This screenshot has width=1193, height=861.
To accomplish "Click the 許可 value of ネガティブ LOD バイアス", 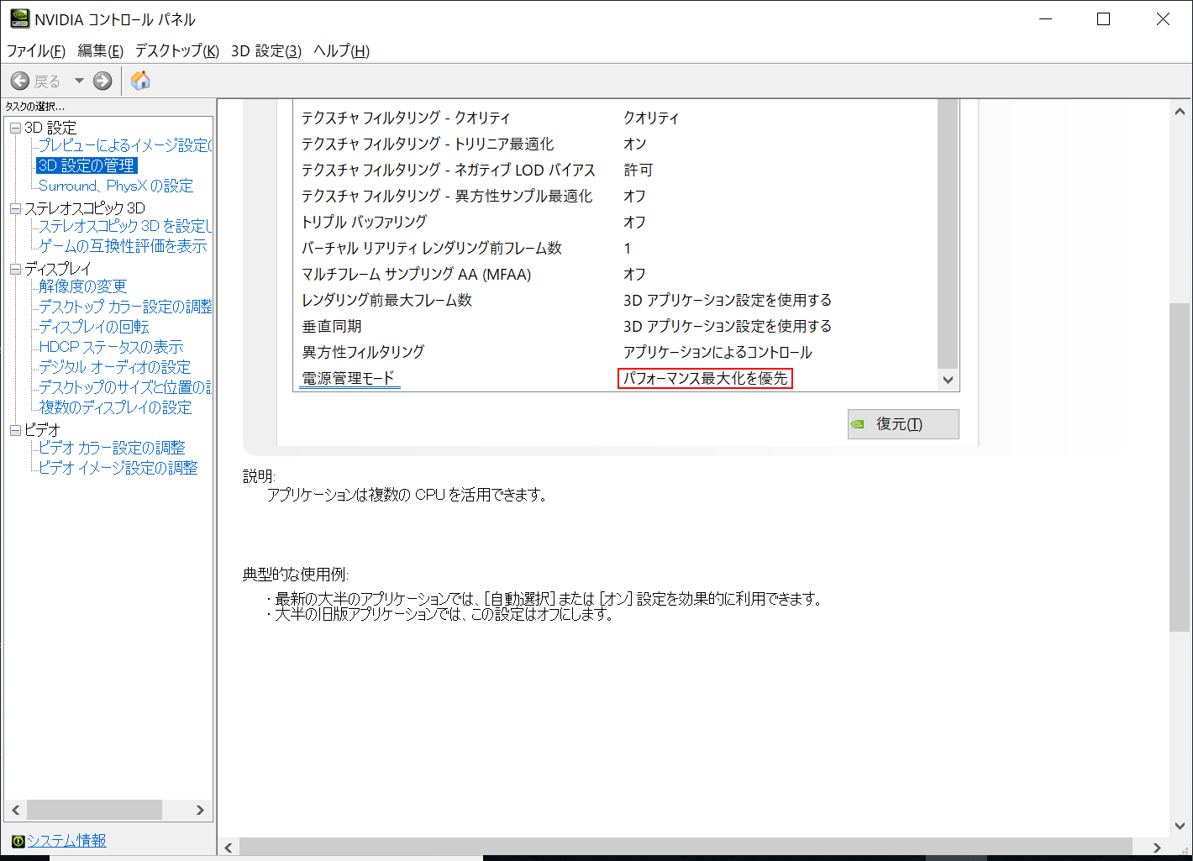I will (x=638, y=170).
